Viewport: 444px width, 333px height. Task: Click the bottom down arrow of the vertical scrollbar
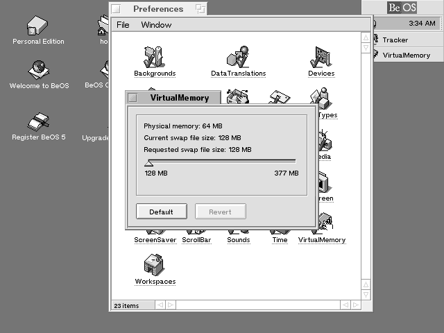pos(366,295)
